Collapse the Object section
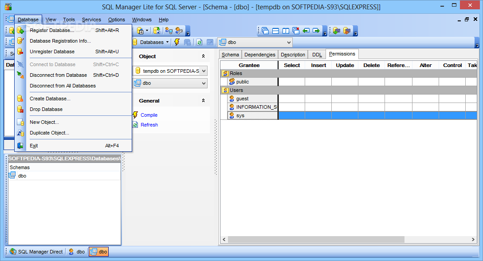This screenshot has height=261, width=483. pyautogui.click(x=203, y=56)
